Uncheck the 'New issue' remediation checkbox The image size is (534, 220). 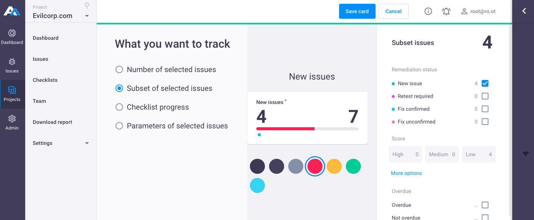tap(485, 83)
